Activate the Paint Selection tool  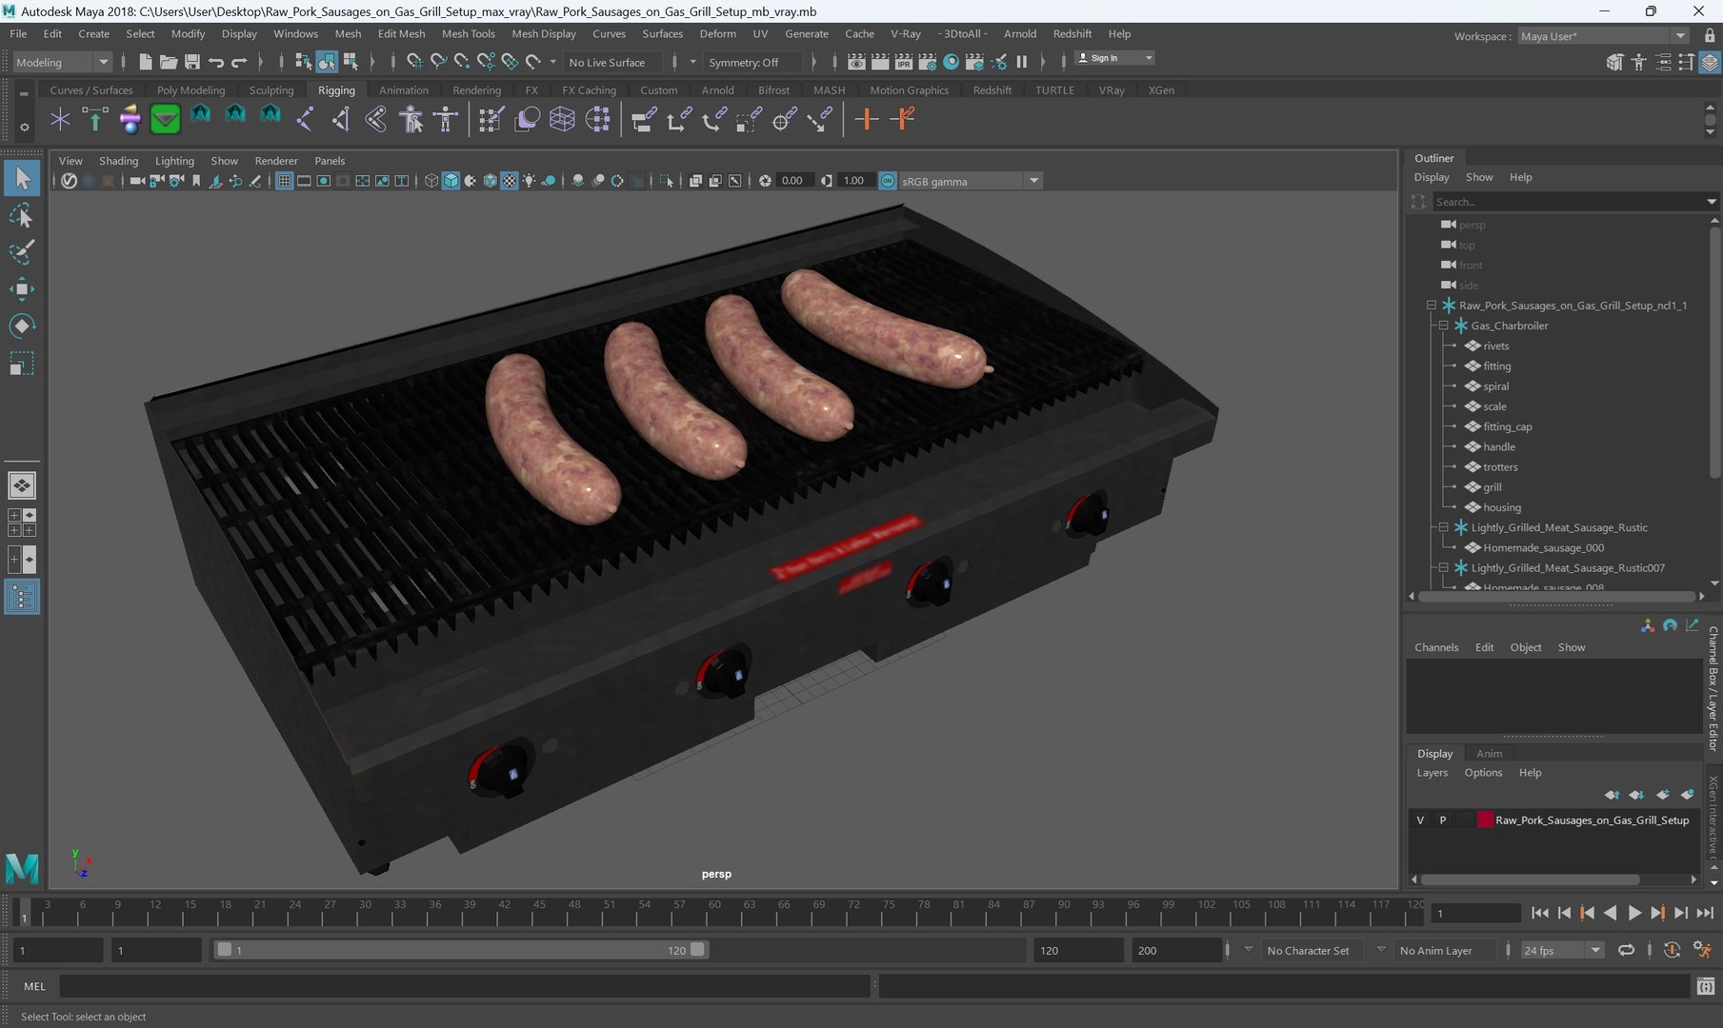(x=21, y=252)
